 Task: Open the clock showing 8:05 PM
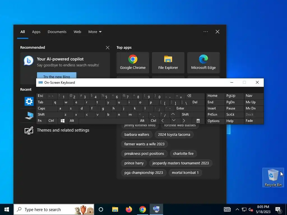tap(263, 209)
